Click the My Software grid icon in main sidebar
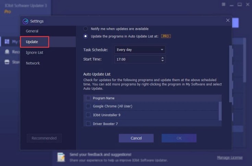Viewport: 252px width, 166px height. pos(7,41)
